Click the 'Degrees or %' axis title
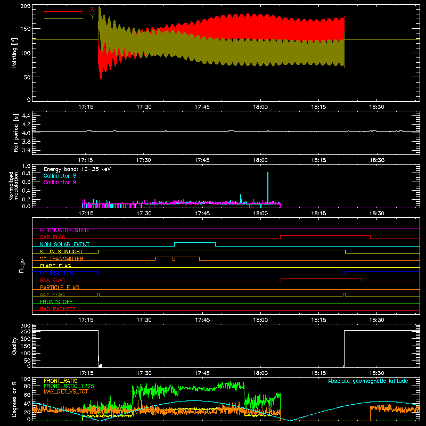This screenshot has width=426, height=426. (14, 399)
